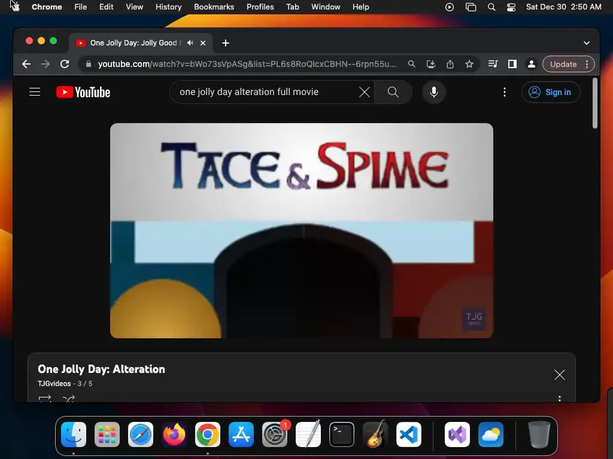This screenshot has width=613, height=459.
Task: Open Control Center in menu bar
Action: tap(511, 7)
